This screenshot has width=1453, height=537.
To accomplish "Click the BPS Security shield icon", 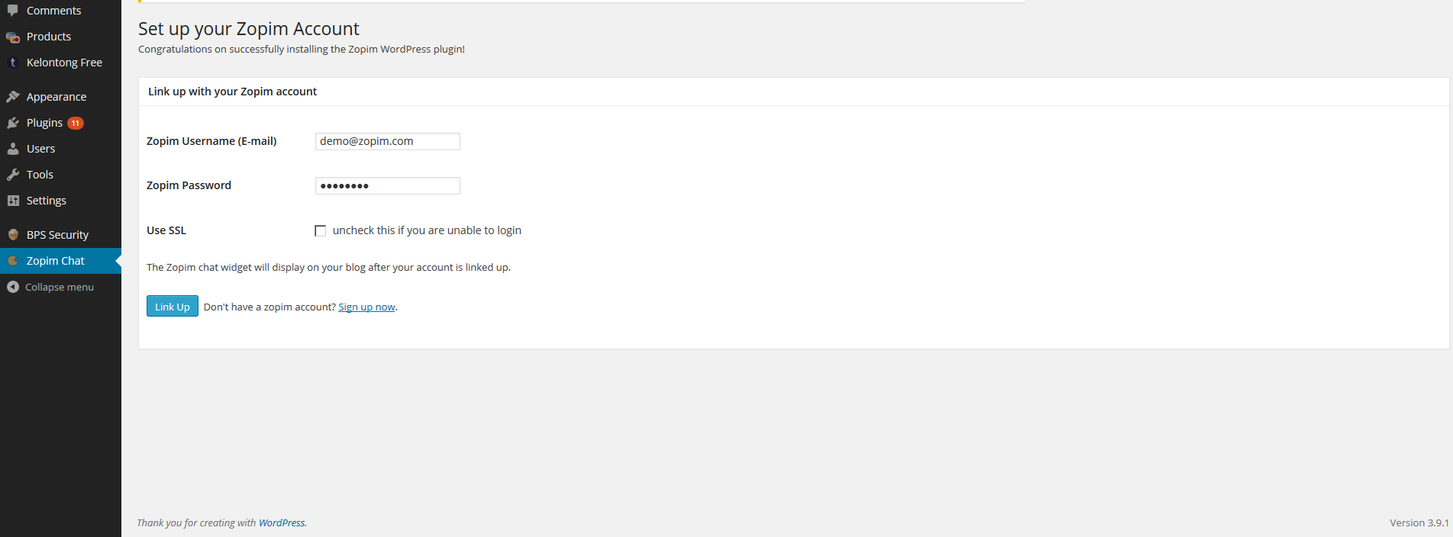I will [13, 235].
